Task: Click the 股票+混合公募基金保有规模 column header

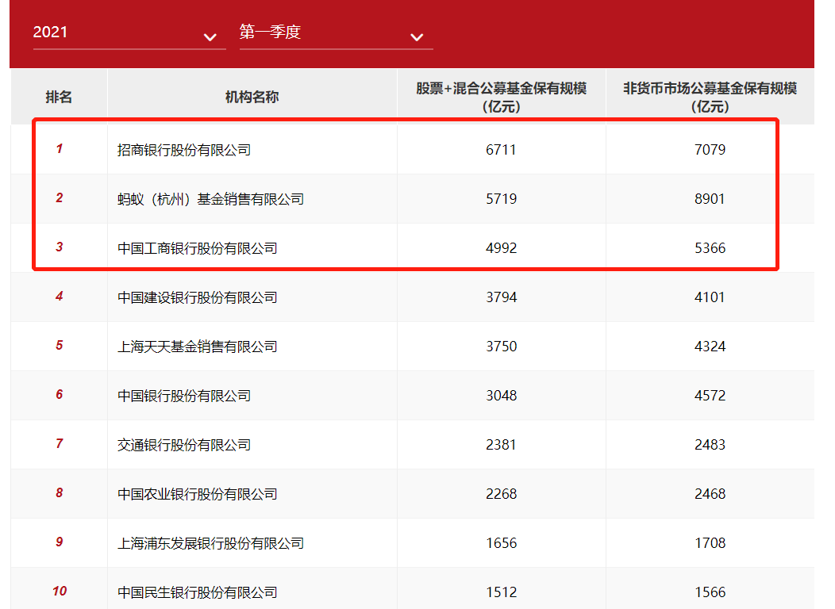Action: click(x=501, y=97)
